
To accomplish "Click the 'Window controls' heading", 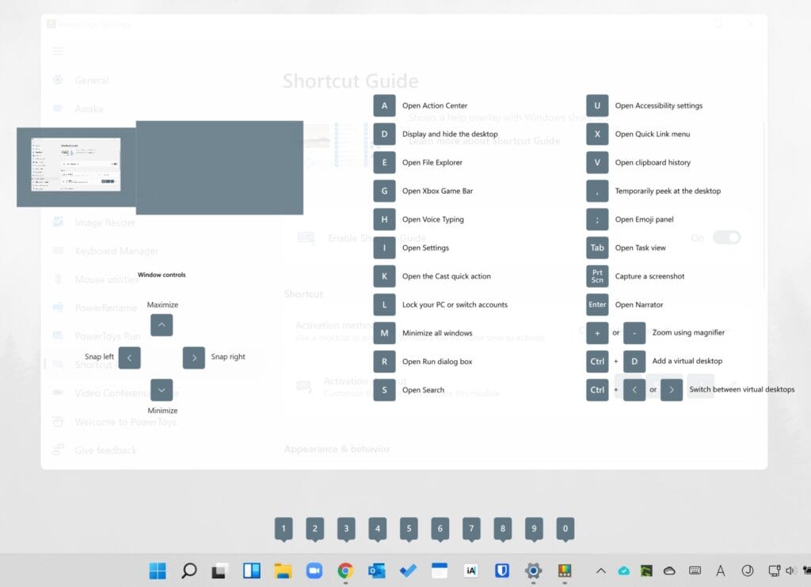I will pyautogui.click(x=162, y=275).
